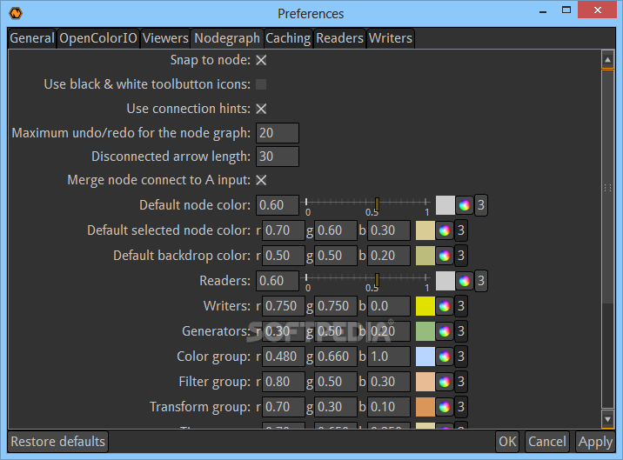Viewport: 623px width, 460px height.
Task: Open color picker icon in Writers row
Action: pyautogui.click(x=445, y=306)
